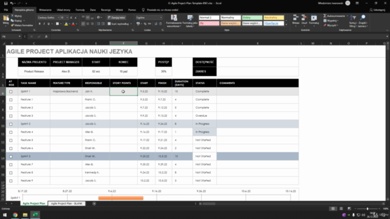Switch to the Wstawianie ribbon tab
The height and width of the screenshot is (219, 390).
click(45, 10)
